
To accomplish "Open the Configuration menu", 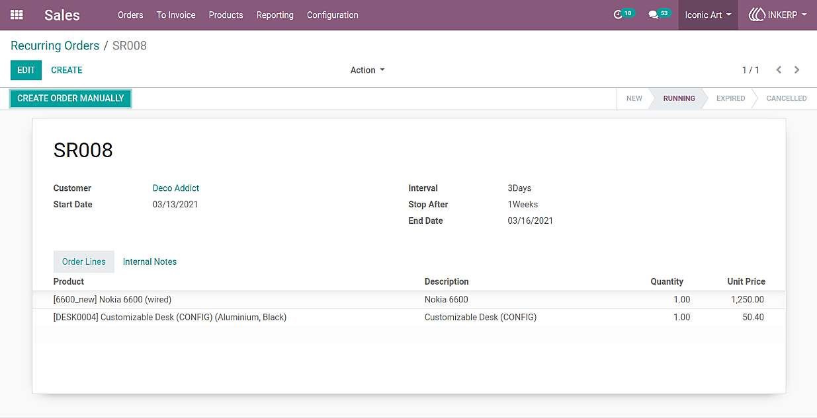I will 333,15.
